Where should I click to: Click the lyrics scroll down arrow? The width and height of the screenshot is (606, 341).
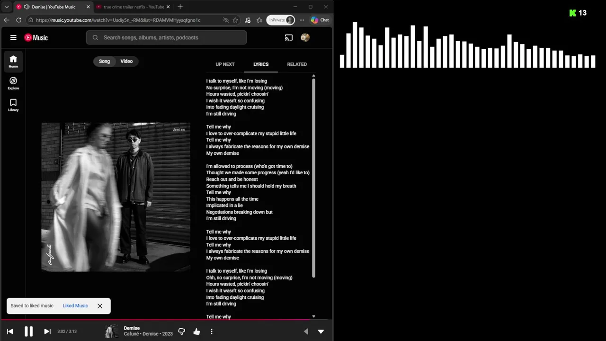click(x=313, y=316)
